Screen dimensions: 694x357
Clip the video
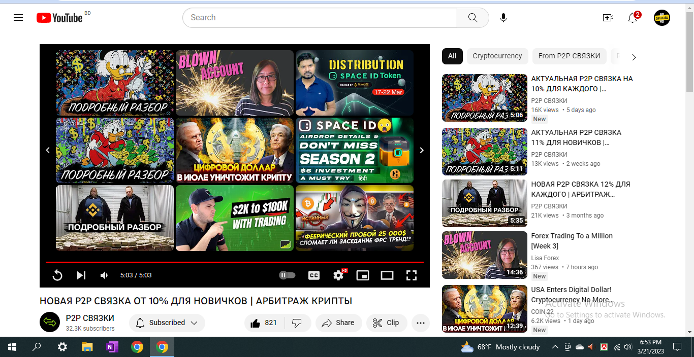tap(387, 323)
